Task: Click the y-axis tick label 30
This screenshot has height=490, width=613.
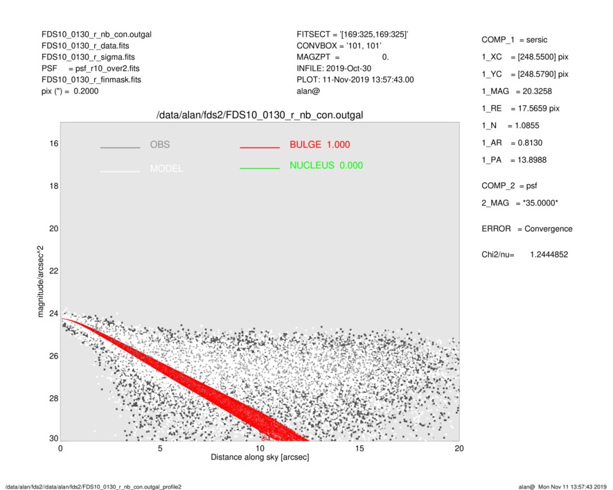Action: 54,438
